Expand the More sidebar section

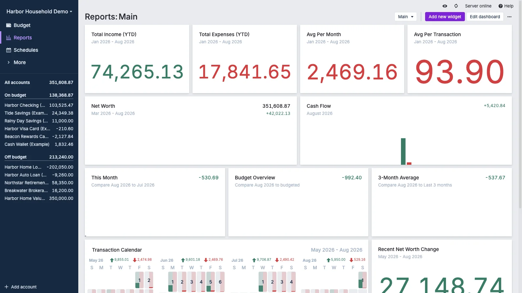20,62
